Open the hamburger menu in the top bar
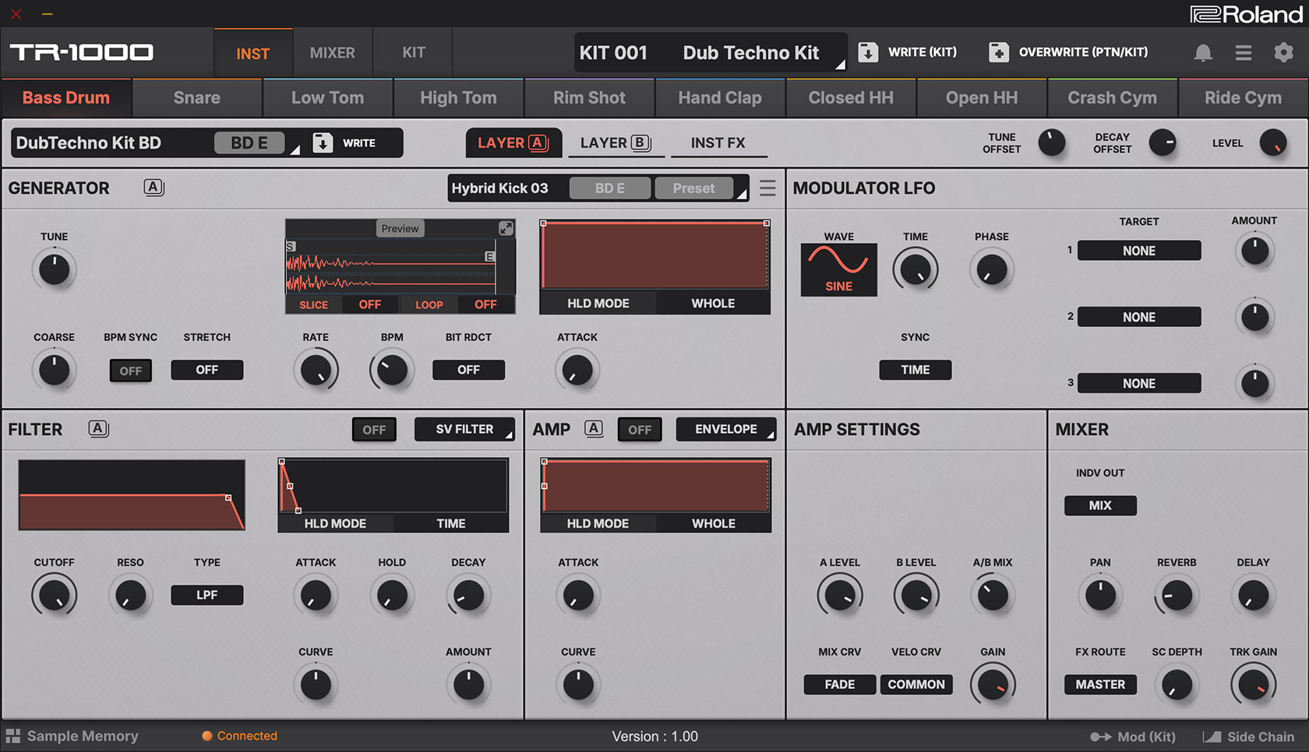 point(1243,52)
